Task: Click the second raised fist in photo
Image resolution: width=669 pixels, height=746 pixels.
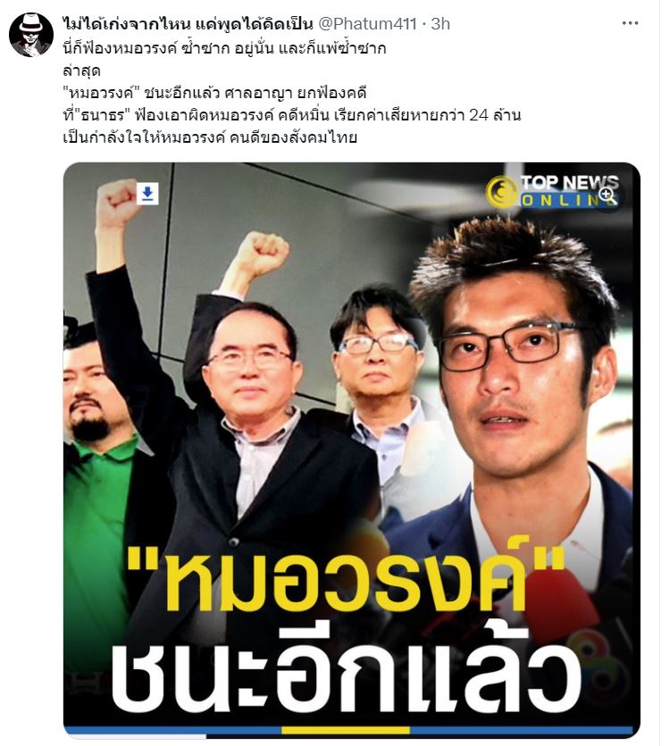Action: pos(262,253)
